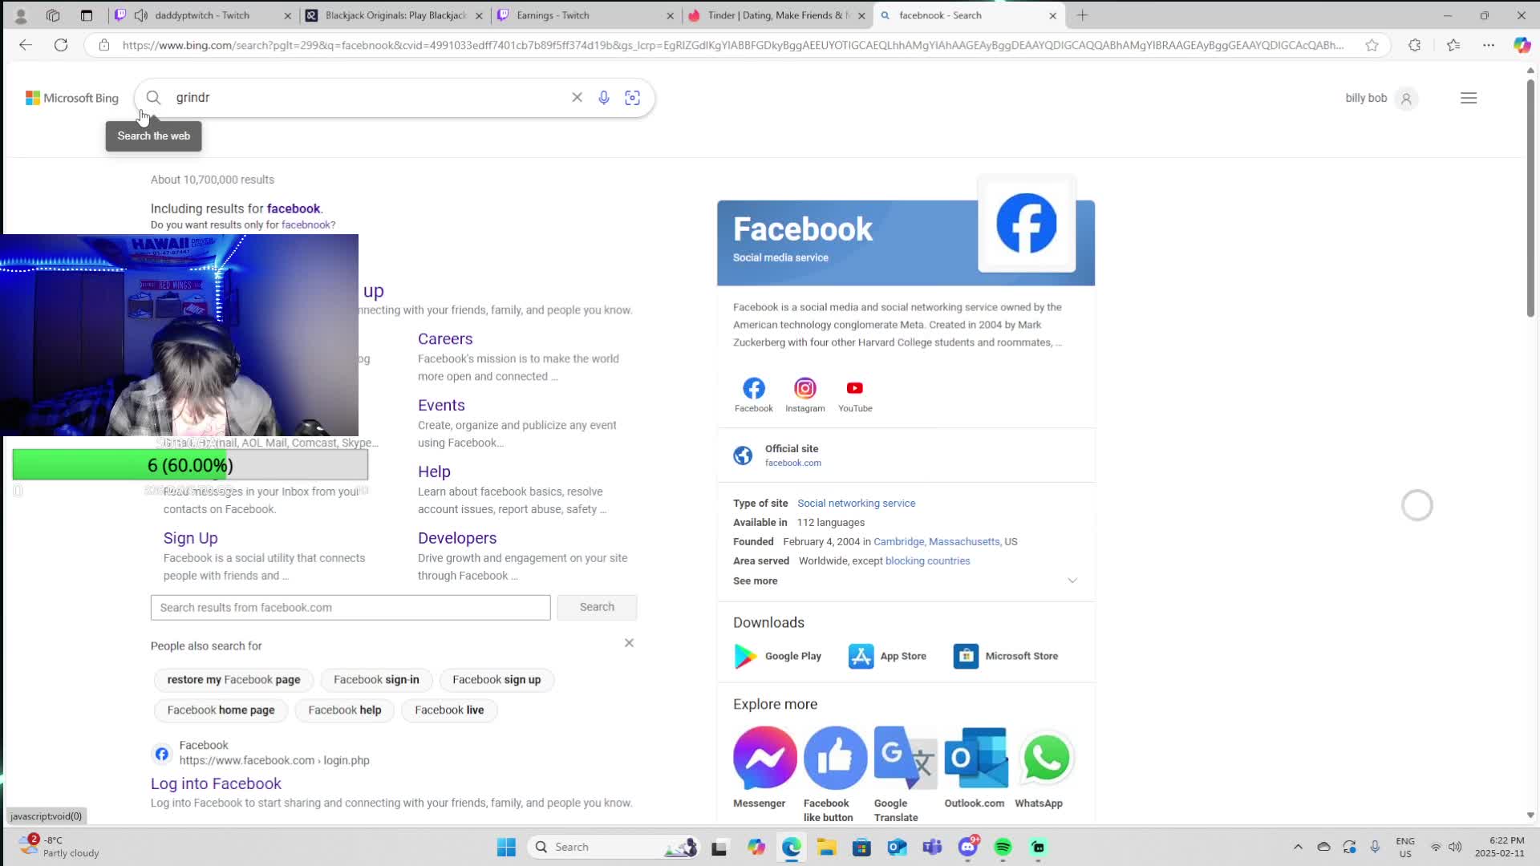Image resolution: width=1540 pixels, height=866 pixels.
Task: Reload the page with the refresh icon
Action: click(x=61, y=45)
